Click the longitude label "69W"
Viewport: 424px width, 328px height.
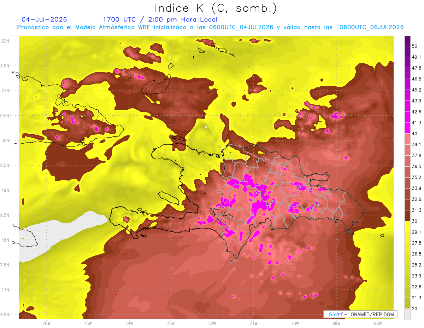coord(336,323)
